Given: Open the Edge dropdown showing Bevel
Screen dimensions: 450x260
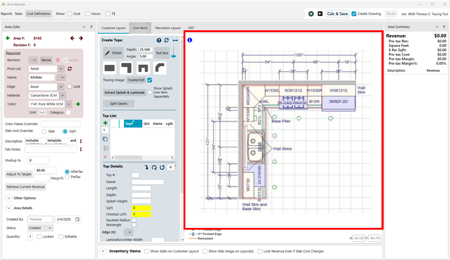Looking at the screenshot, I should point(61,87).
